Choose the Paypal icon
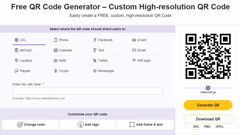Image resolution: width=240 pixels, height=135 pixels. click(16, 71)
